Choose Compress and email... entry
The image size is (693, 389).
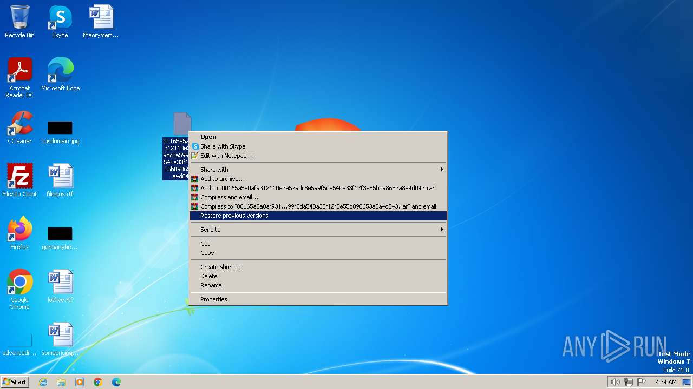(x=318, y=197)
